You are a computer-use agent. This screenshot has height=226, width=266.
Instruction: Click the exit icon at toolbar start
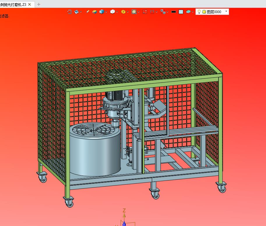(x=69, y=12)
